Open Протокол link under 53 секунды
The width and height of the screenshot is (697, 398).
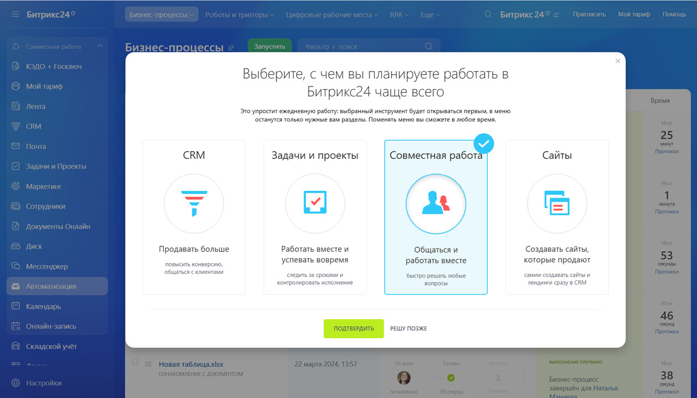pyautogui.click(x=667, y=271)
